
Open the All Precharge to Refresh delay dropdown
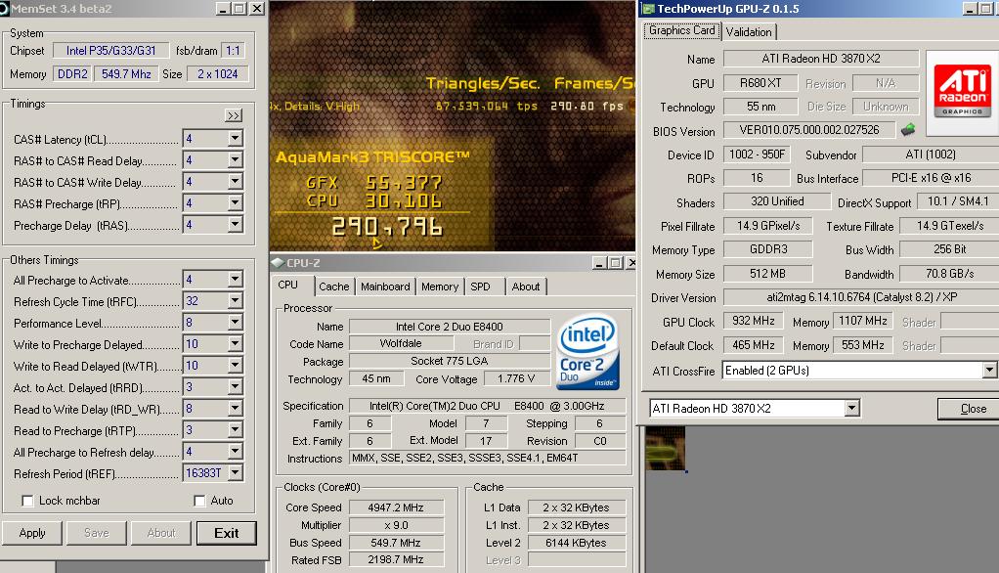(236, 451)
